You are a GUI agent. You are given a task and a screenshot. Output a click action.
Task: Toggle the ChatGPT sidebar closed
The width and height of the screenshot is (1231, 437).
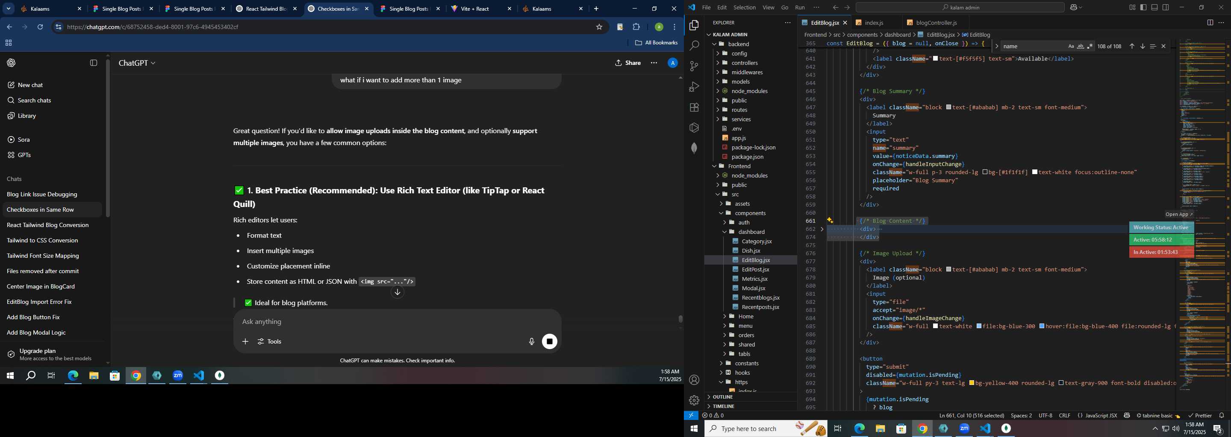click(94, 63)
